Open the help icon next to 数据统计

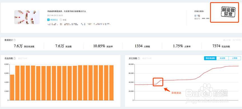(15, 40)
